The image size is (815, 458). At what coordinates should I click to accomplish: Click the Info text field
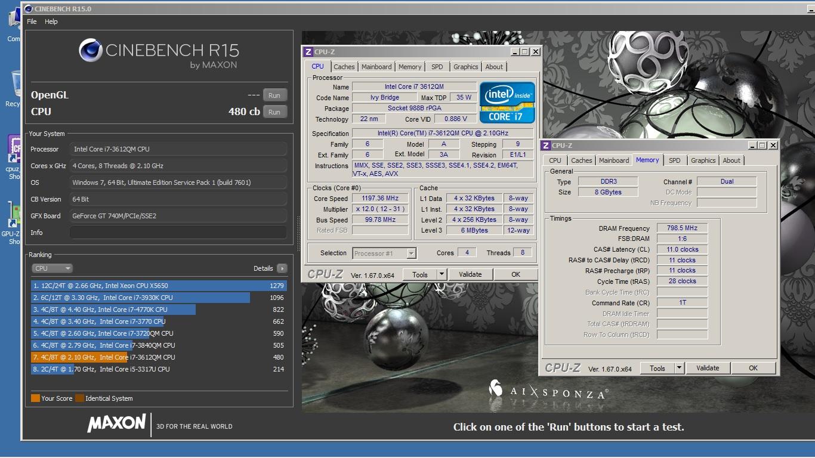178,233
